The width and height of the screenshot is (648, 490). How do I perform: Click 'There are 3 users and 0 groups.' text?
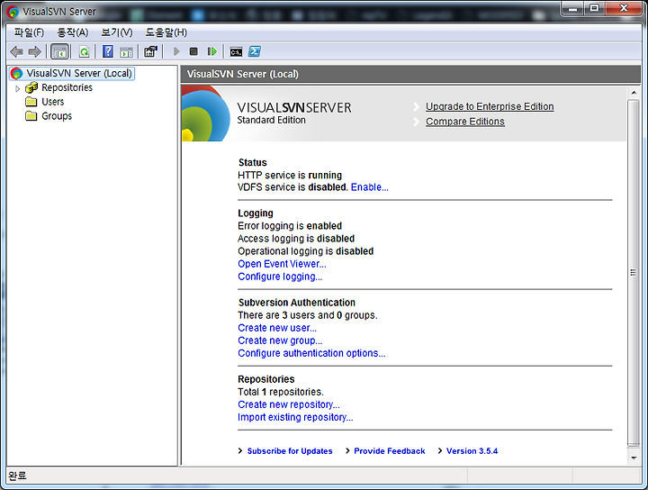point(308,315)
